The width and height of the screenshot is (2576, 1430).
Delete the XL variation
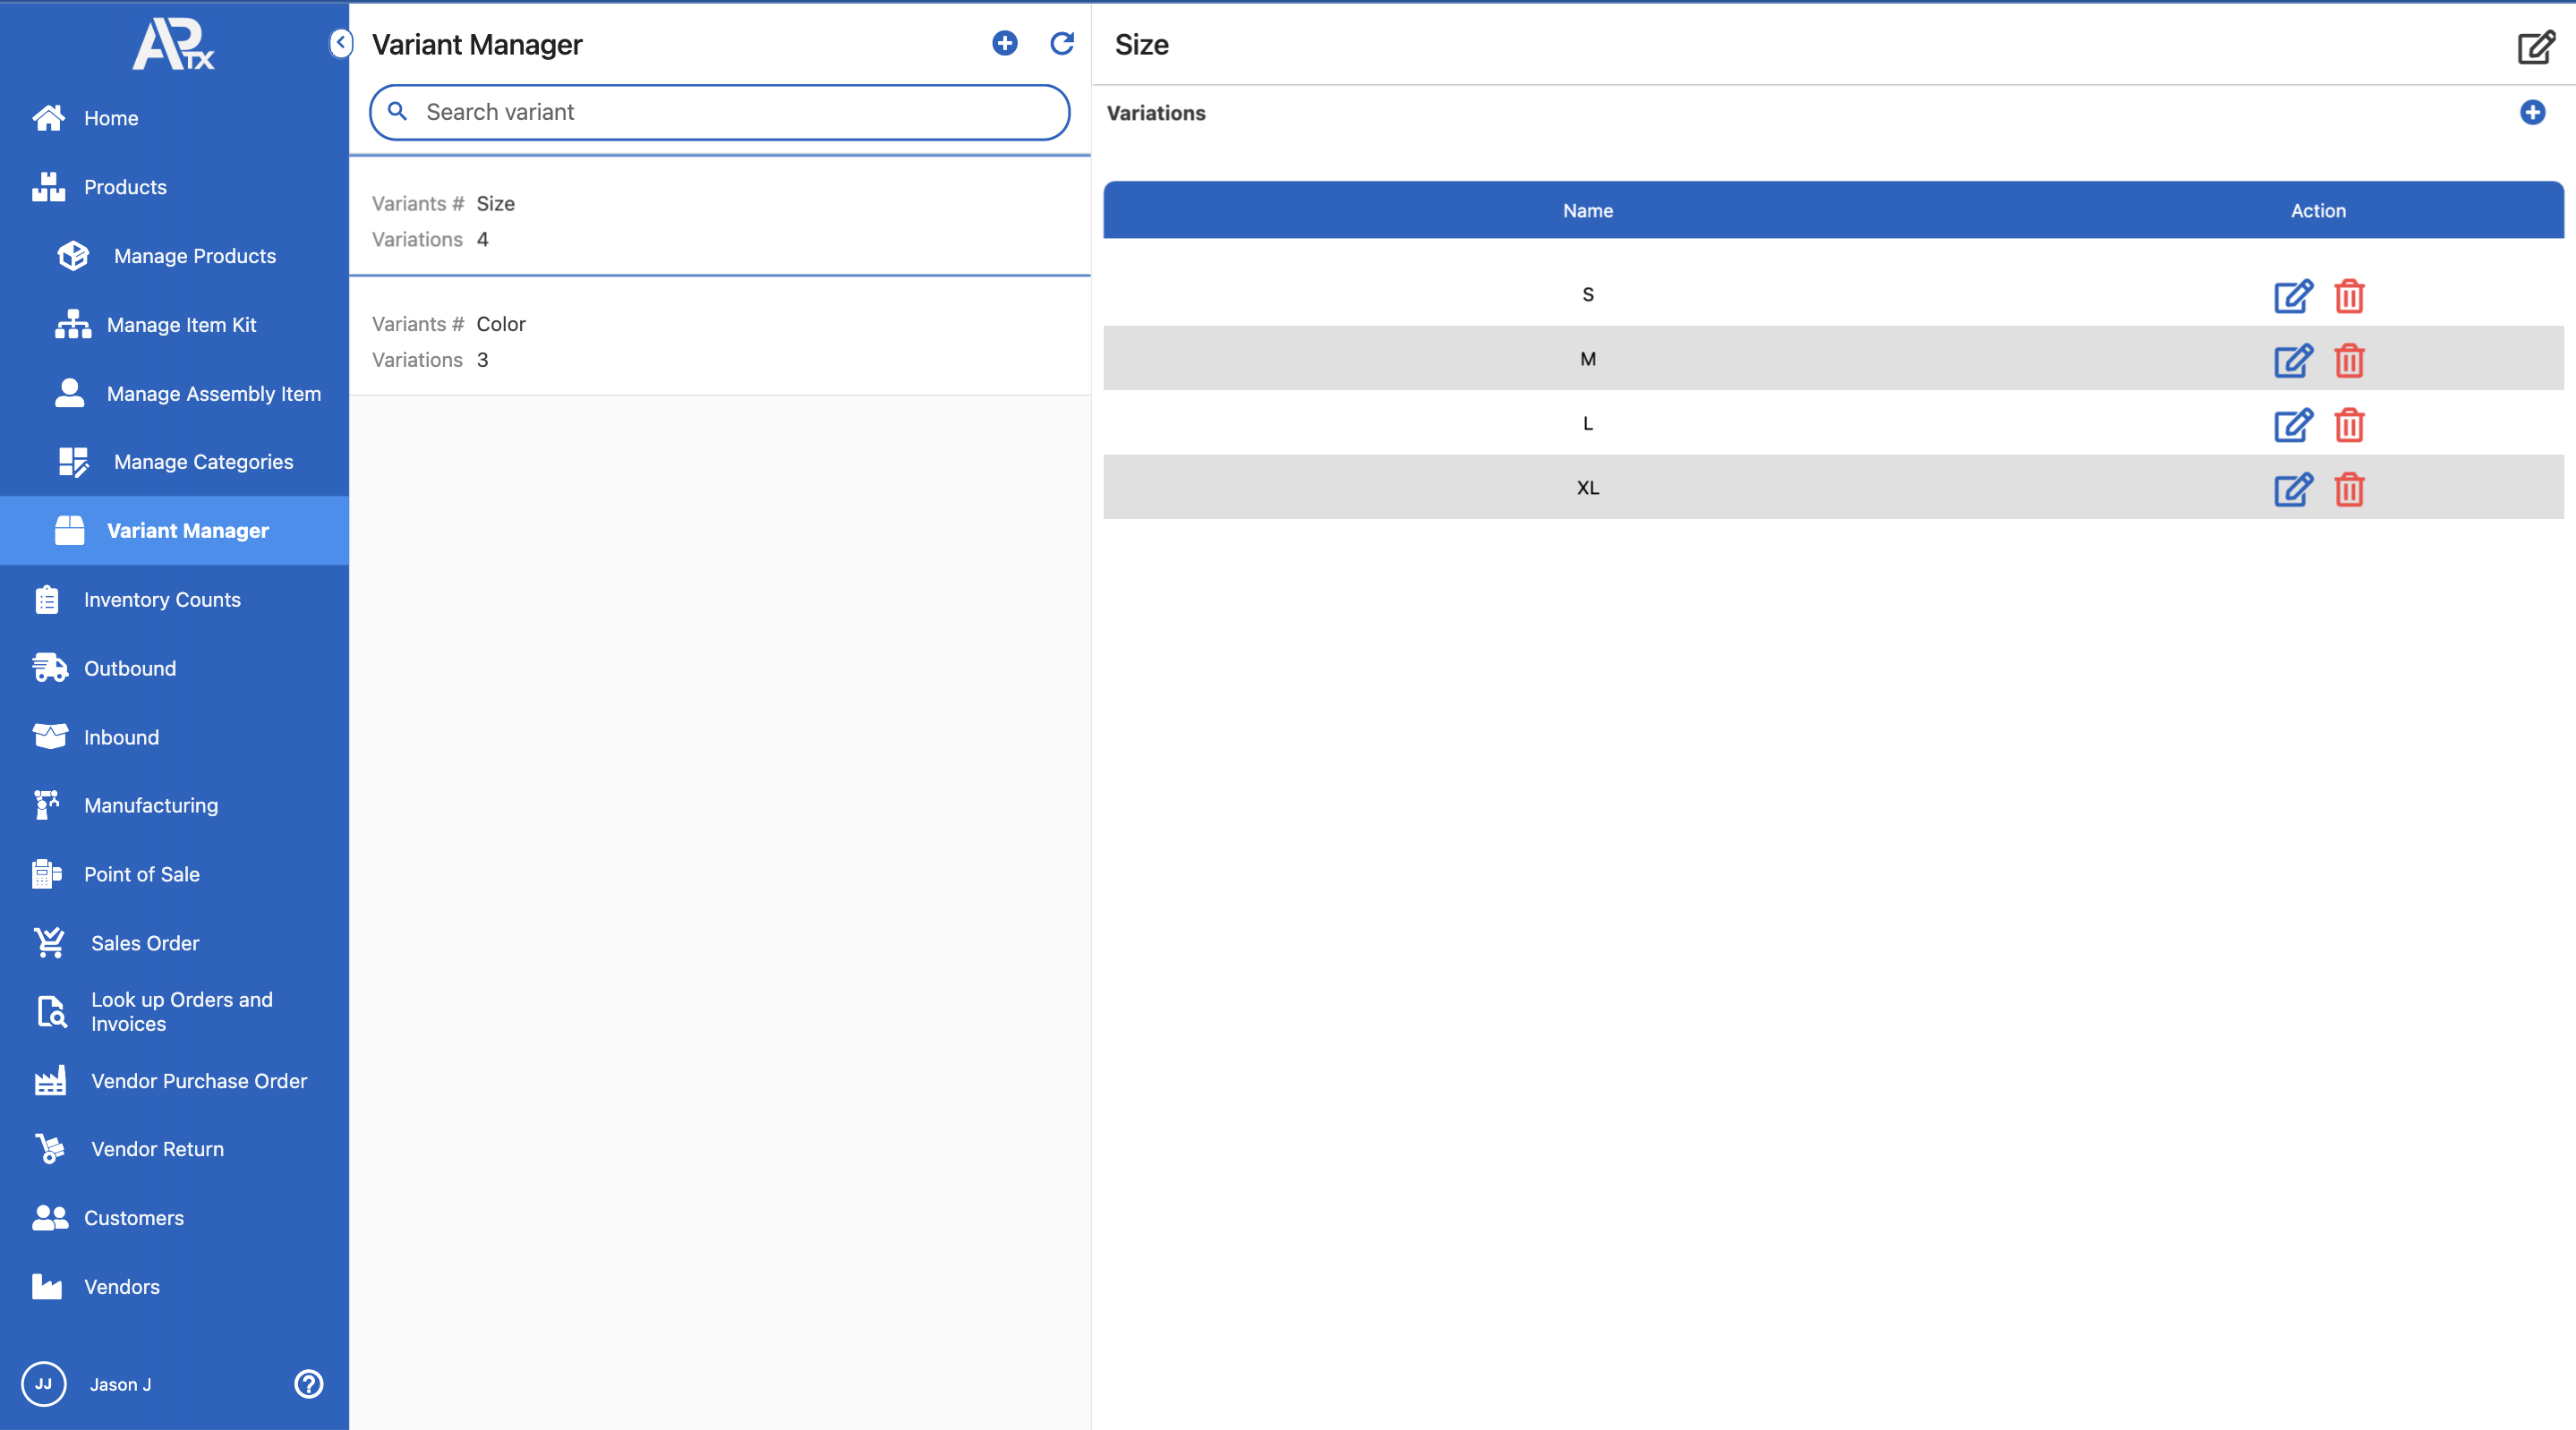coord(2349,490)
